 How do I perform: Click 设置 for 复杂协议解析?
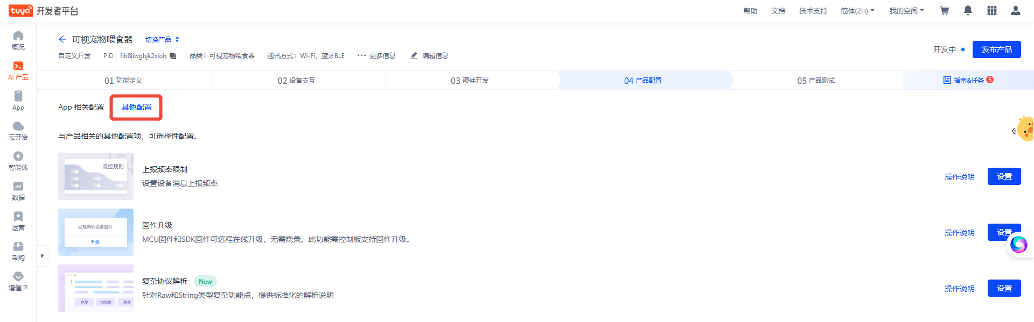1004,288
